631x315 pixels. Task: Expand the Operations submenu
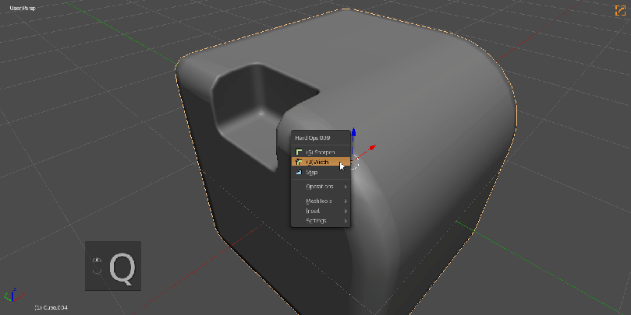(321, 187)
